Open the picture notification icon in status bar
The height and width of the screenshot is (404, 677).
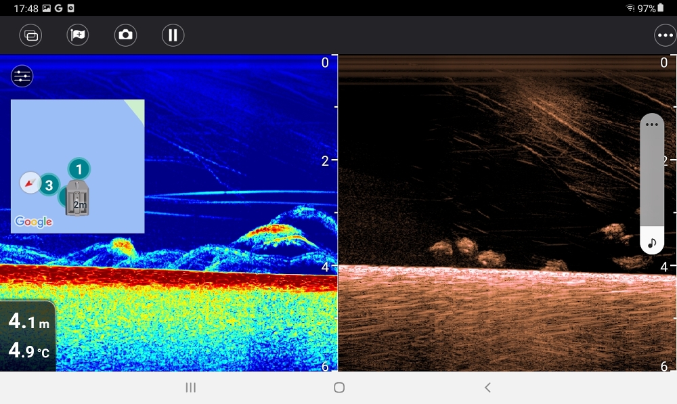pos(47,8)
